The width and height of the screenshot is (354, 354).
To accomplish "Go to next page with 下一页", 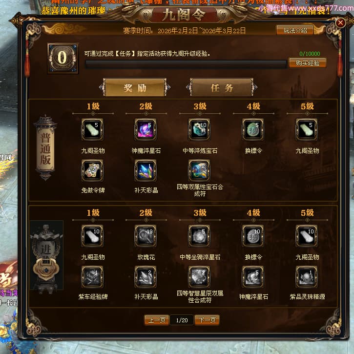I will point(207,320).
